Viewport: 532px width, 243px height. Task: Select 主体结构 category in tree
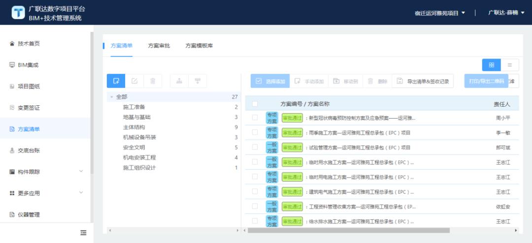tap(133, 127)
